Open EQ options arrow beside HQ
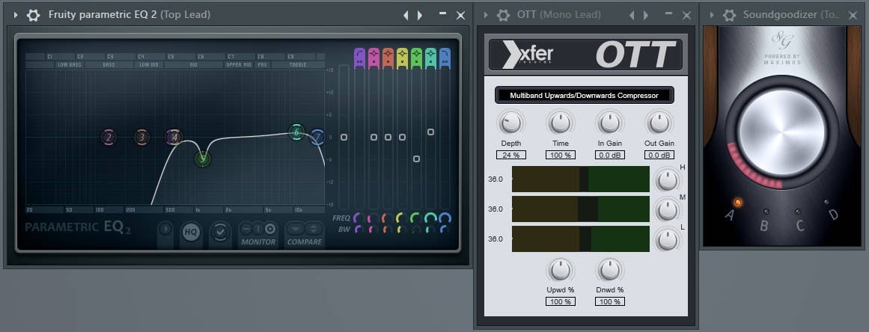869x332 pixels. 165,229
